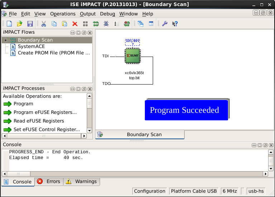Expand the Boundary Scan tree node
The image size is (275, 197).
click(x=5, y=40)
